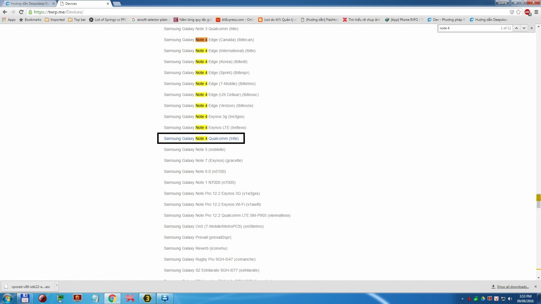This screenshot has height=304, width=541.
Task: Select the Devices tab
Action: coord(85,4)
